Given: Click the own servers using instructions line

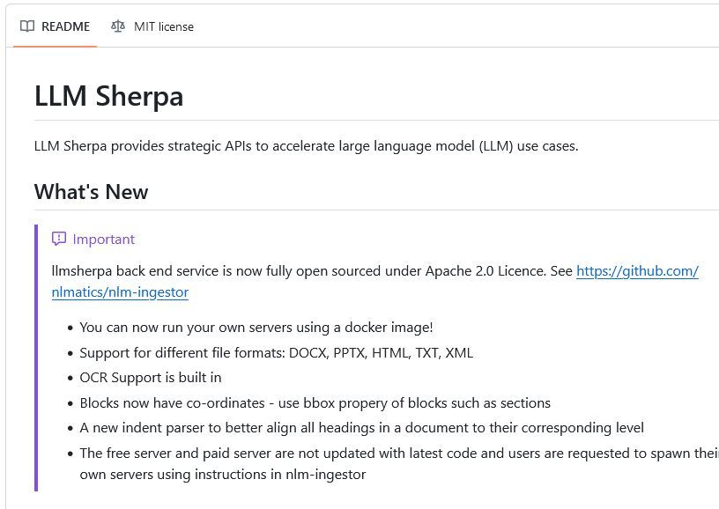Looking at the screenshot, I should tap(223, 474).
